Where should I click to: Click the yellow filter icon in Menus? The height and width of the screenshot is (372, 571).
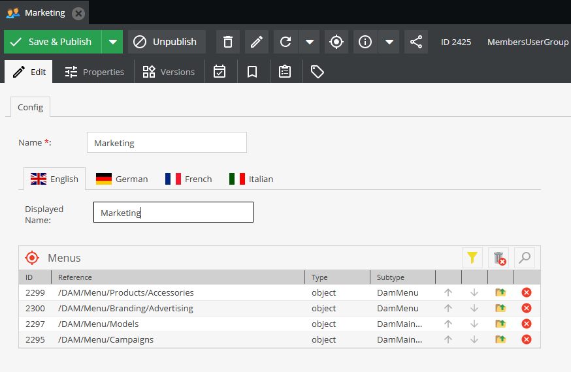pos(472,258)
